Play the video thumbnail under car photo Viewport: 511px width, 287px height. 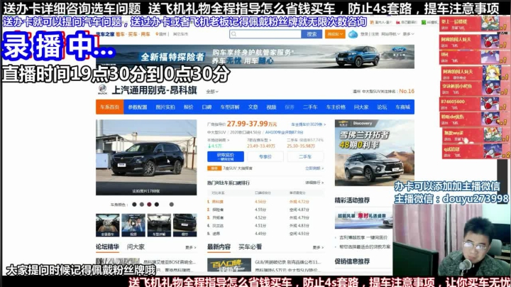[133, 225]
